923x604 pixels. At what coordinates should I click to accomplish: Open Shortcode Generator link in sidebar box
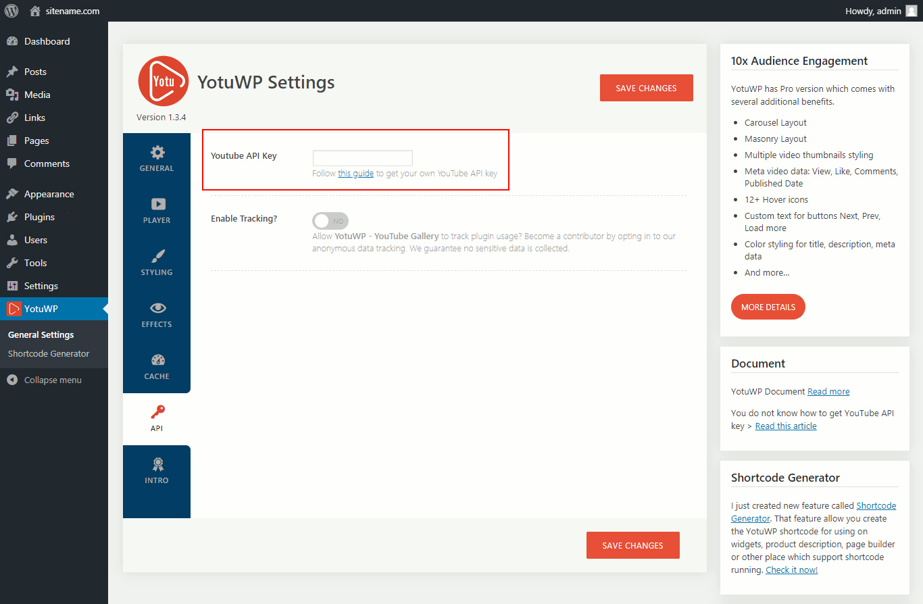pyautogui.click(x=814, y=512)
